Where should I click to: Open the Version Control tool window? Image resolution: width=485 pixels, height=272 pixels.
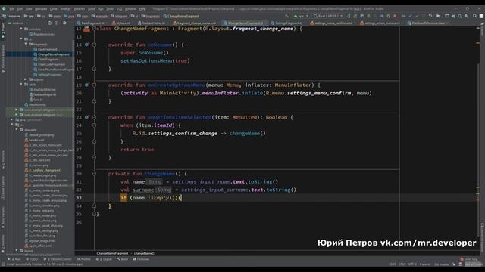(x=58, y=259)
